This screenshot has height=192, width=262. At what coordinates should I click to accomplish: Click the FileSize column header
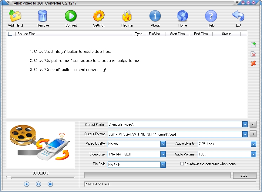pyautogui.click(x=156, y=34)
